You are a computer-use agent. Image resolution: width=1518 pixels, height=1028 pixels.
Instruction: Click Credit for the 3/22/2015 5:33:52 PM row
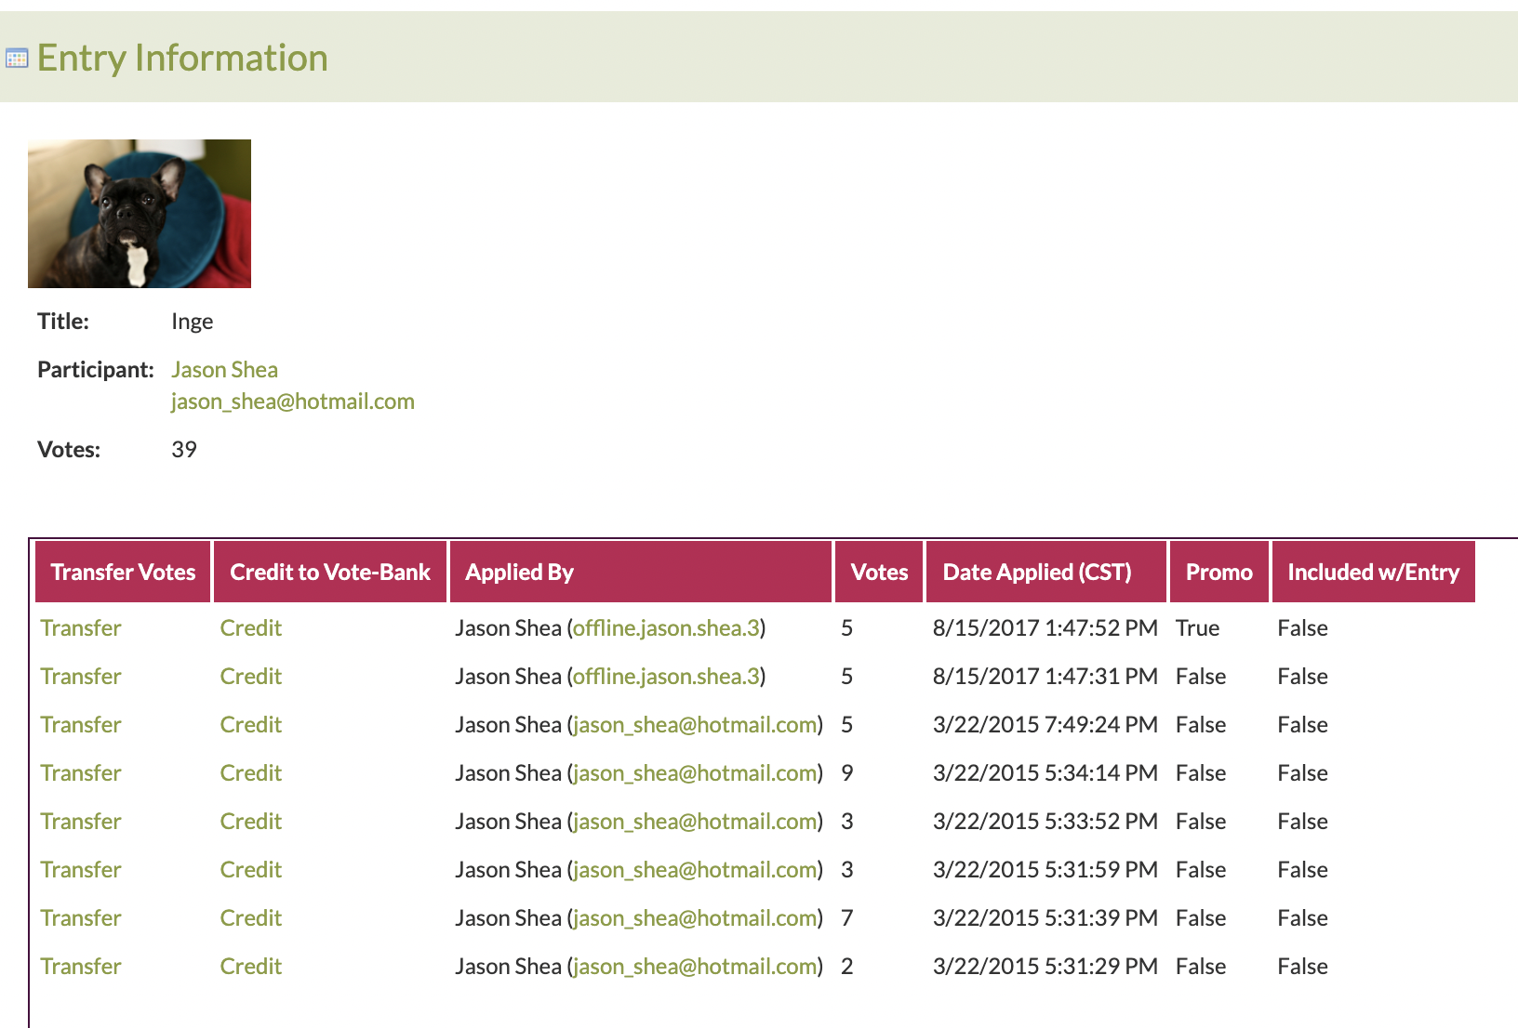click(x=251, y=822)
